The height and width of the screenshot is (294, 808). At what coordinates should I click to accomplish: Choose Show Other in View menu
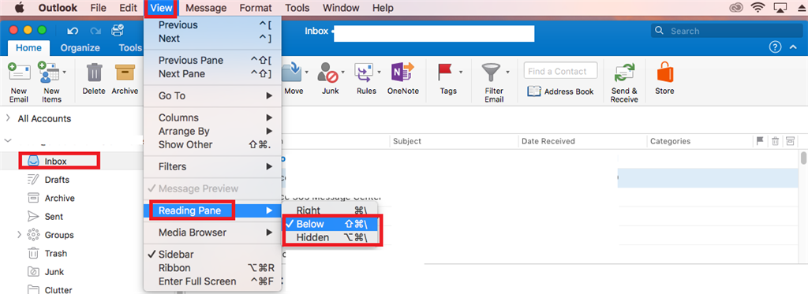tap(212, 144)
